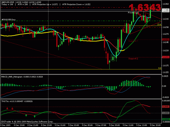Click the second red down arrow in THVTrix
Viewport: 170px width, 127px height.
click(x=12, y=108)
